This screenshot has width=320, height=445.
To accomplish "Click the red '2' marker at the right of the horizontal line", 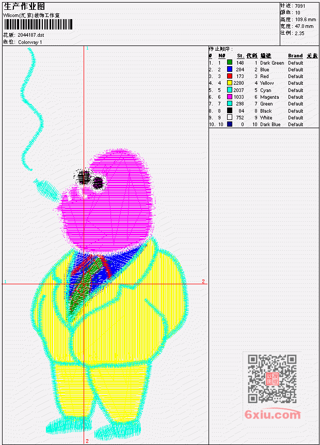I will pyautogui.click(x=203, y=281).
